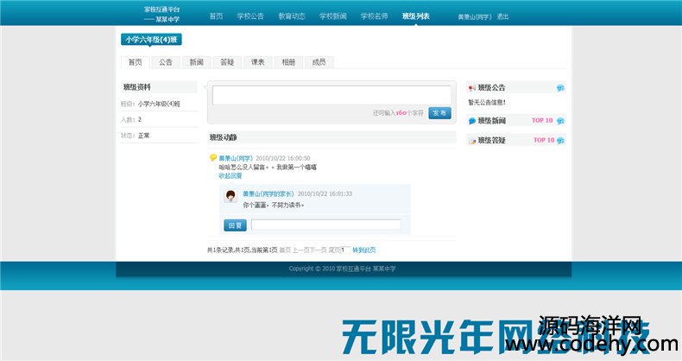Click the 回复 button under the comment
The width and height of the screenshot is (682, 361).
[235, 225]
